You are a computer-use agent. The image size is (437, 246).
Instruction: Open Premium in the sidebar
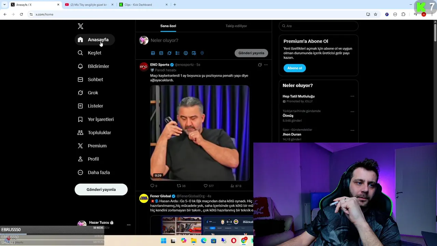[93, 146]
